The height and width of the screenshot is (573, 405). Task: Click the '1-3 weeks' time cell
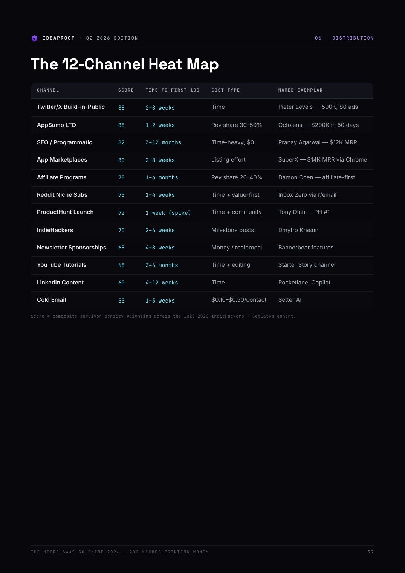coord(160,301)
